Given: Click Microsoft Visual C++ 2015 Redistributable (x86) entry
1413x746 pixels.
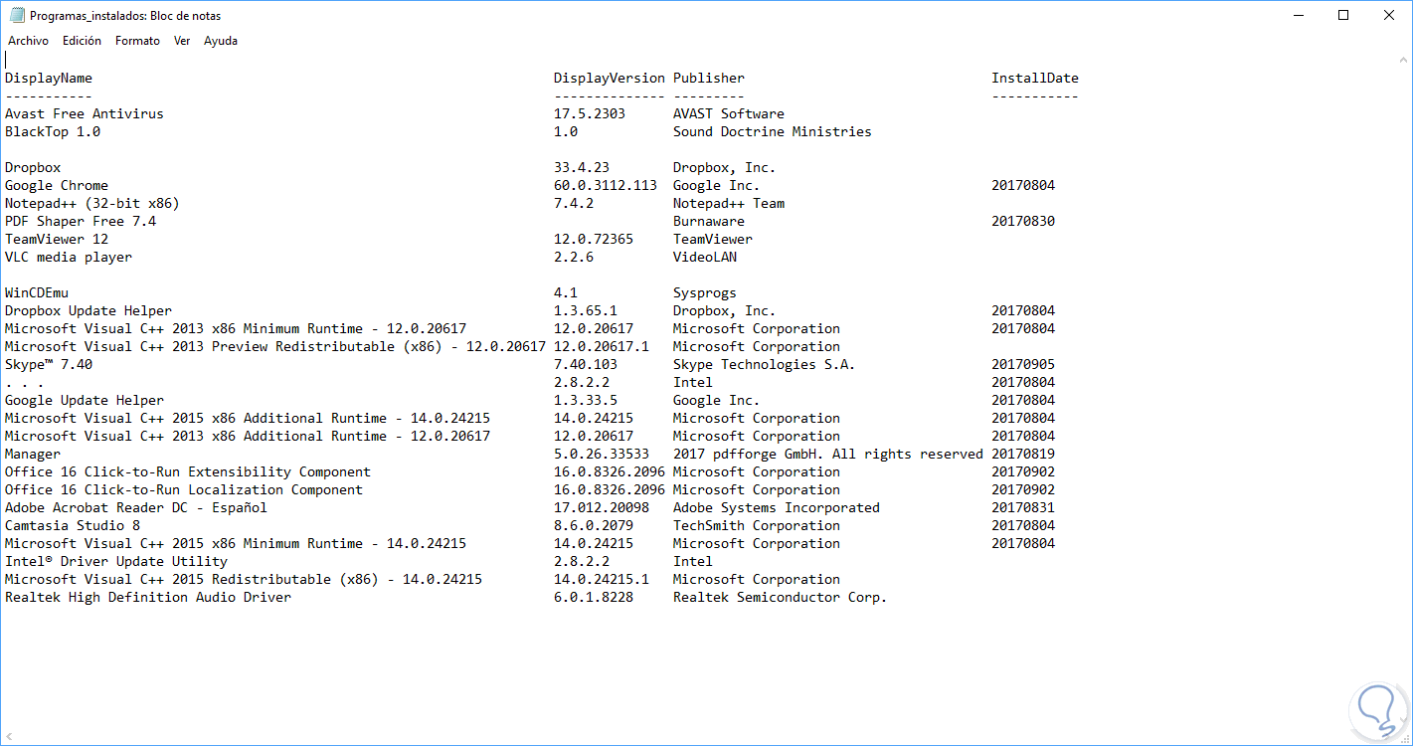Looking at the screenshot, I should pos(244,579).
